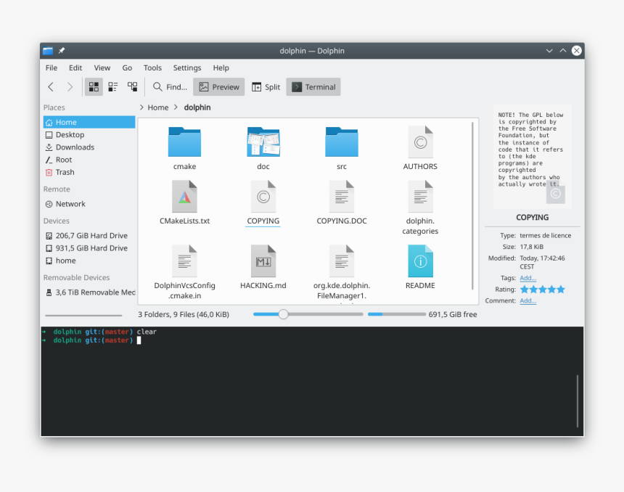
Task: Open the 206,7 GiB Hard Drive
Action: pyautogui.click(x=89, y=236)
